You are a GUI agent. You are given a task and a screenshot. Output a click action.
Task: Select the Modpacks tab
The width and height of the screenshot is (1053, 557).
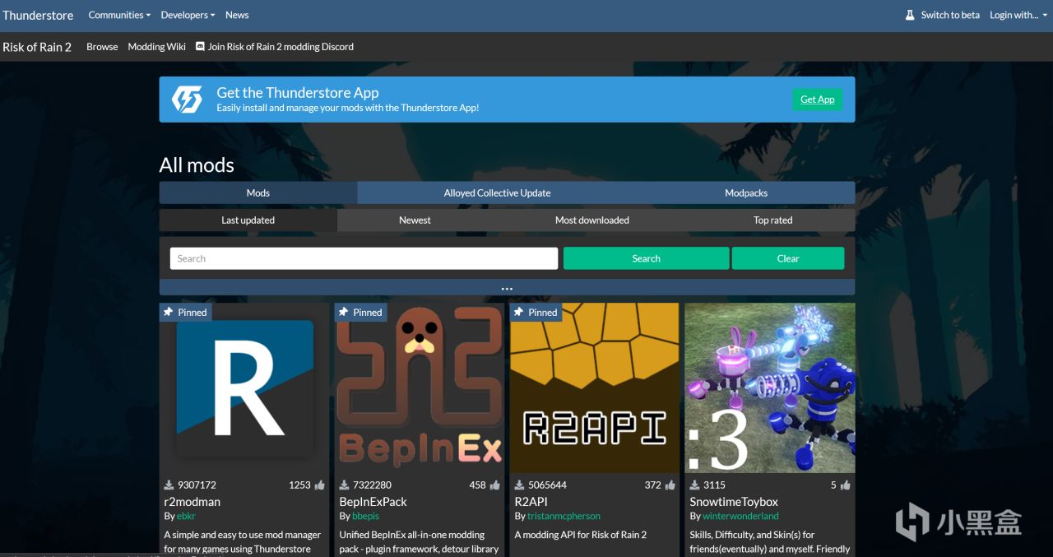746,193
